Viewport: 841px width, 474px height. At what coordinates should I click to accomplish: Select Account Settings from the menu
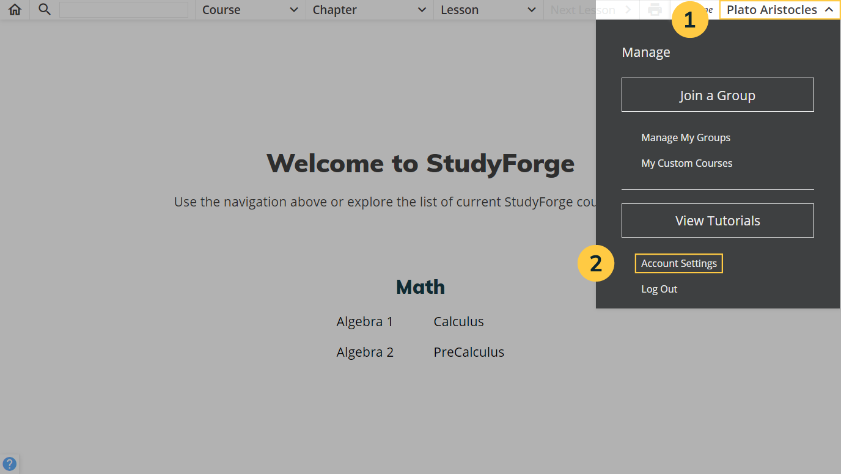[x=678, y=263]
